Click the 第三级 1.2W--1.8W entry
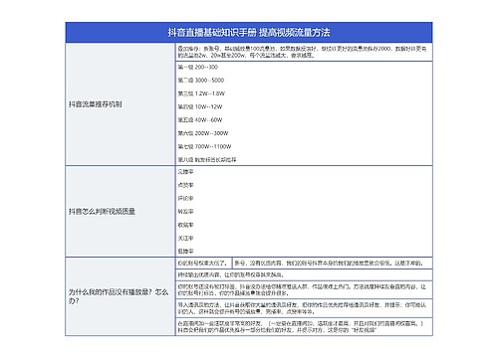Viewport: 498px width, 358px height. point(201,93)
